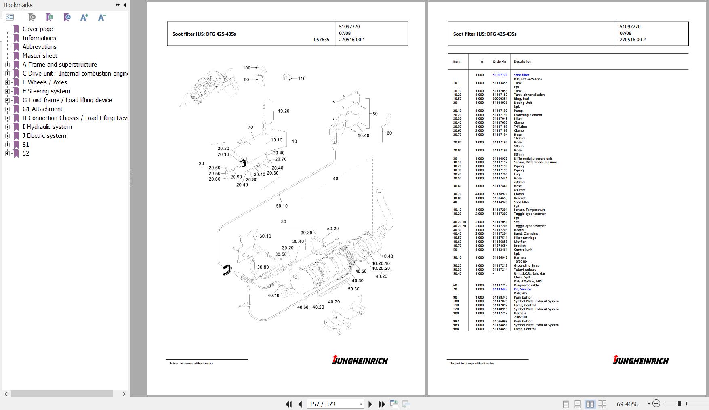Expand the C Drive unit bookmark

pos(7,74)
